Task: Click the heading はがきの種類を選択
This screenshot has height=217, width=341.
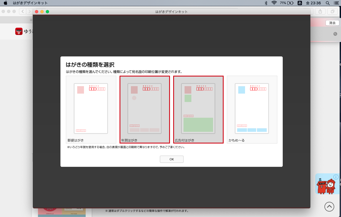Action: [x=90, y=65]
